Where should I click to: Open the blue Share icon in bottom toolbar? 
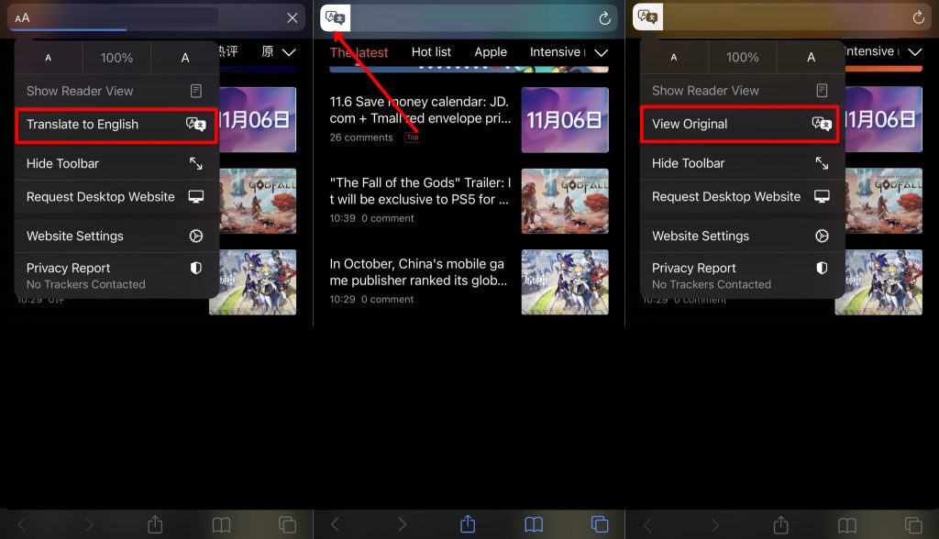tap(468, 524)
